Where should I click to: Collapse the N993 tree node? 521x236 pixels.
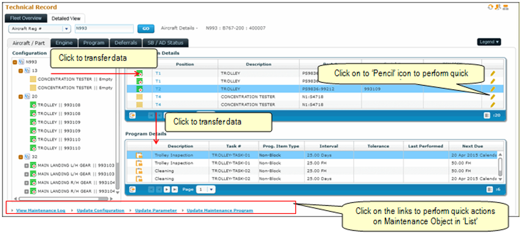coord(15,62)
